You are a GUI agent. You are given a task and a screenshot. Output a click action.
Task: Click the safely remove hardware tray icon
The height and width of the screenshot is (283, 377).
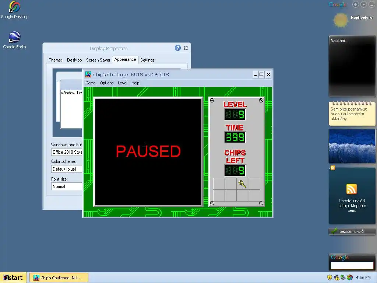[343, 277]
